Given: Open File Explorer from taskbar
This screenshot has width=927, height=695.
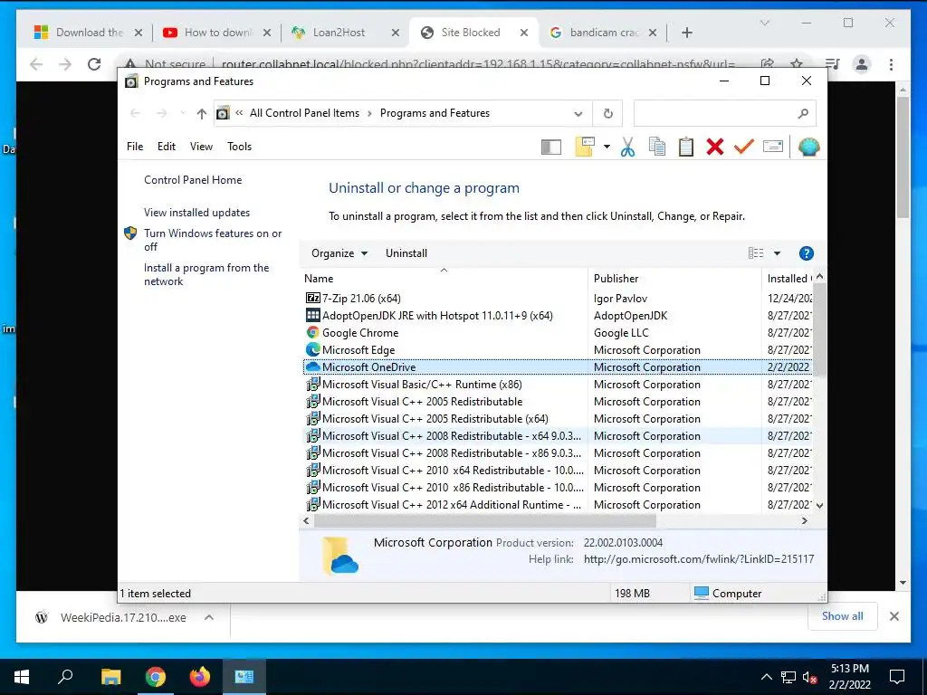Looking at the screenshot, I should point(110,677).
